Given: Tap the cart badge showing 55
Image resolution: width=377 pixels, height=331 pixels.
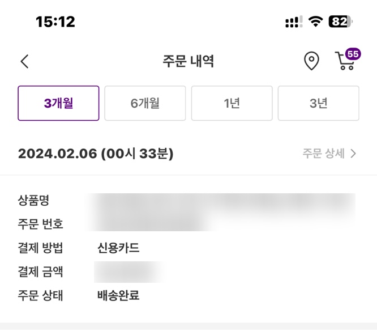Looking at the screenshot, I should [x=353, y=54].
